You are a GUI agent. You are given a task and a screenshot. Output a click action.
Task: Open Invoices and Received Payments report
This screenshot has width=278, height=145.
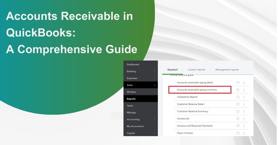pyautogui.click(x=195, y=126)
